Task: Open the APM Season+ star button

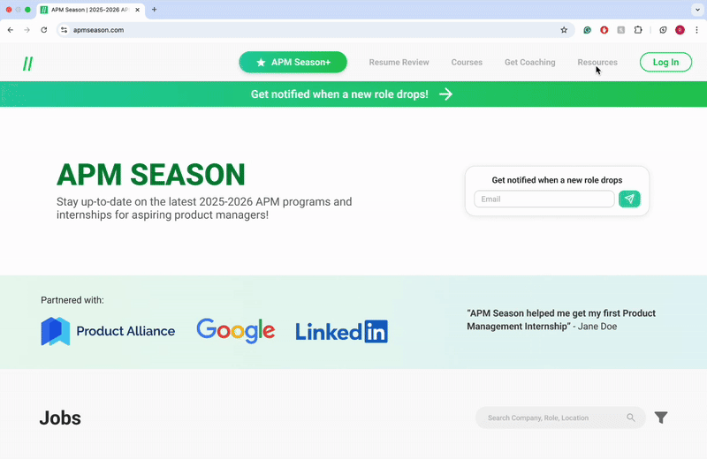Action: [x=293, y=62]
